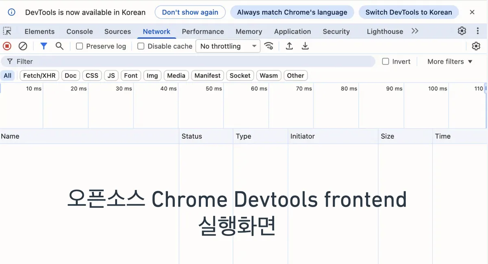This screenshot has width=488, height=264.
Task: Tick the Invert filter checkbox
Action: (x=386, y=61)
